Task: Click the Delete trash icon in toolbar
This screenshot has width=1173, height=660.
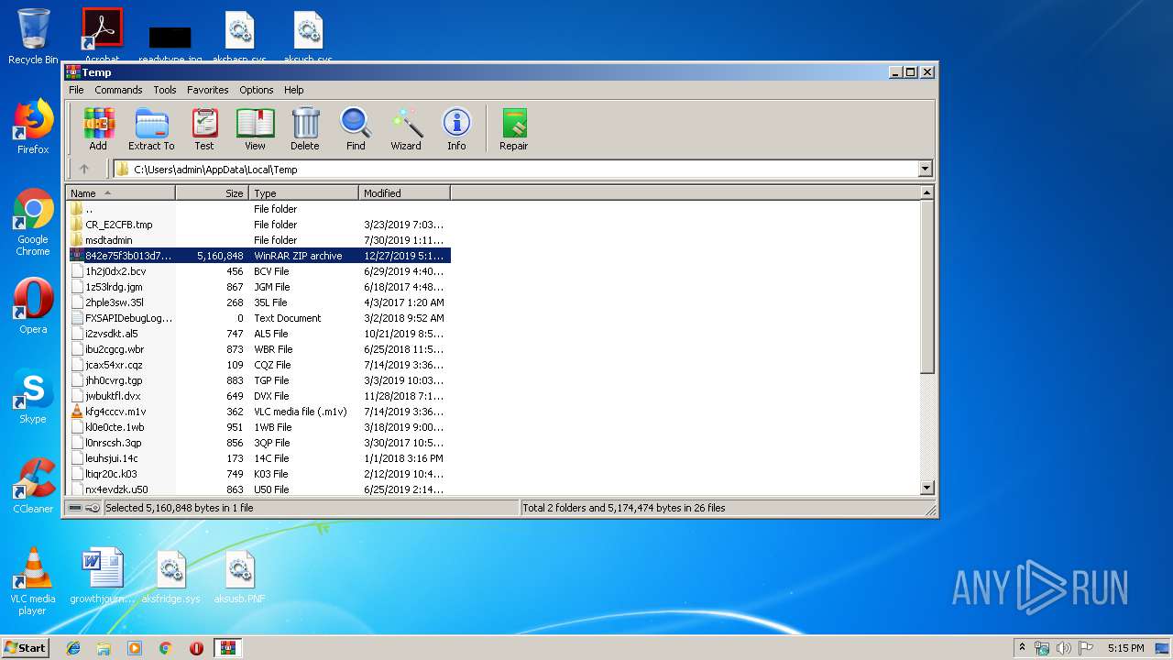Action: click(305, 128)
